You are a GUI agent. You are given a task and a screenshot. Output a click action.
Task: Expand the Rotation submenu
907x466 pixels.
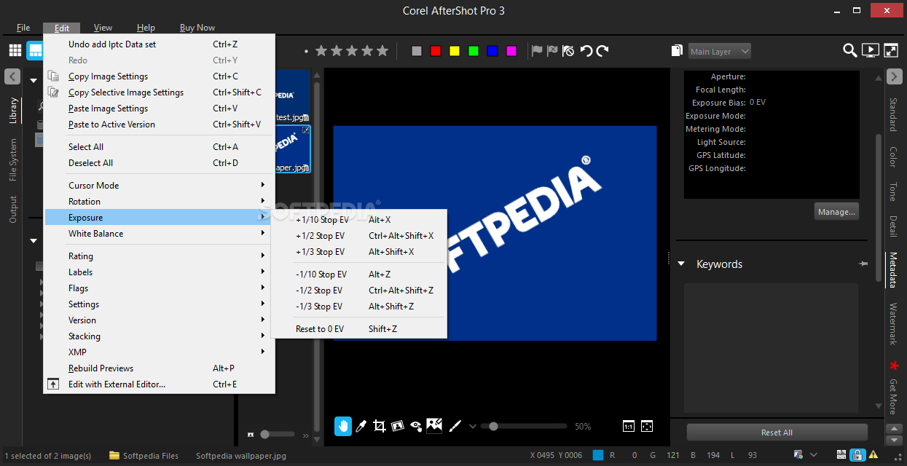(156, 202)
